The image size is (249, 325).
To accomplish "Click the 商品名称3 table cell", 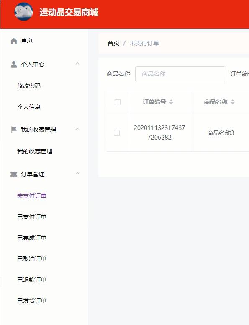I will click(221, 133).
